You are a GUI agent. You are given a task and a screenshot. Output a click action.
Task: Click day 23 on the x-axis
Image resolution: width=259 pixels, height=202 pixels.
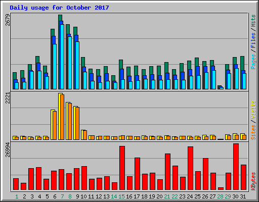[x=182, y=196]
